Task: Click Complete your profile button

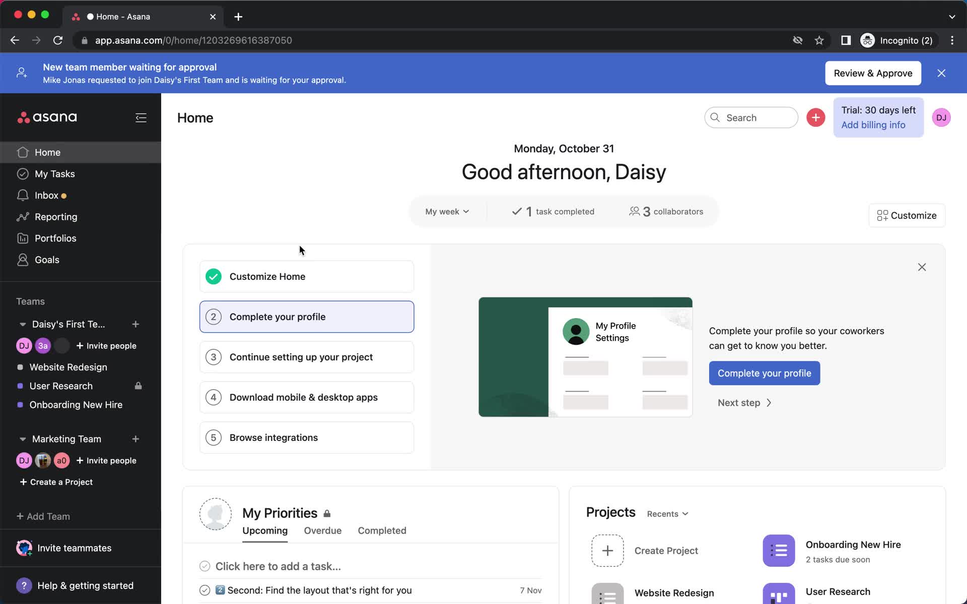Action: pyautogui.click(x=765, y=373)
